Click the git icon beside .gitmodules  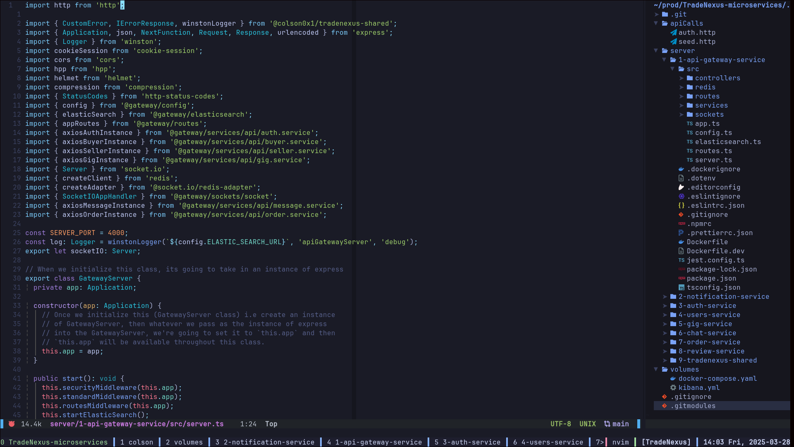tap(665, 406)
